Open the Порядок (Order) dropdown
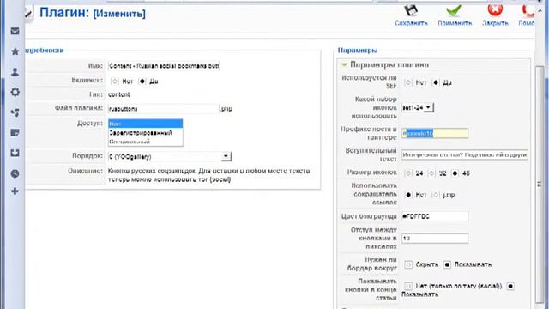549x309 pixels. click(x=170, y=156)
